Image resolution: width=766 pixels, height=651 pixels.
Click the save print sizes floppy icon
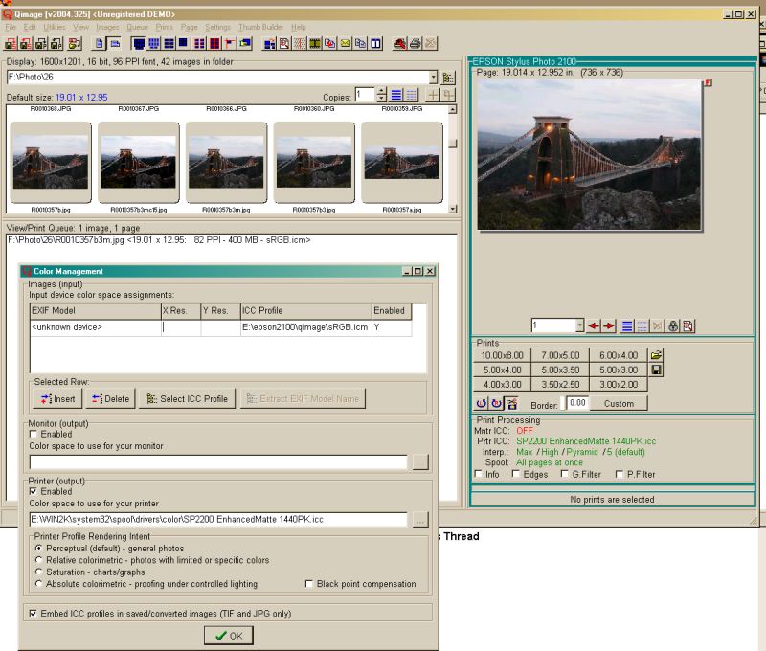coord(656,370)
